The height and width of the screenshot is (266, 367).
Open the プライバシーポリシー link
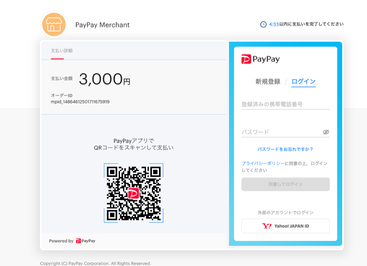click(263, 163)
